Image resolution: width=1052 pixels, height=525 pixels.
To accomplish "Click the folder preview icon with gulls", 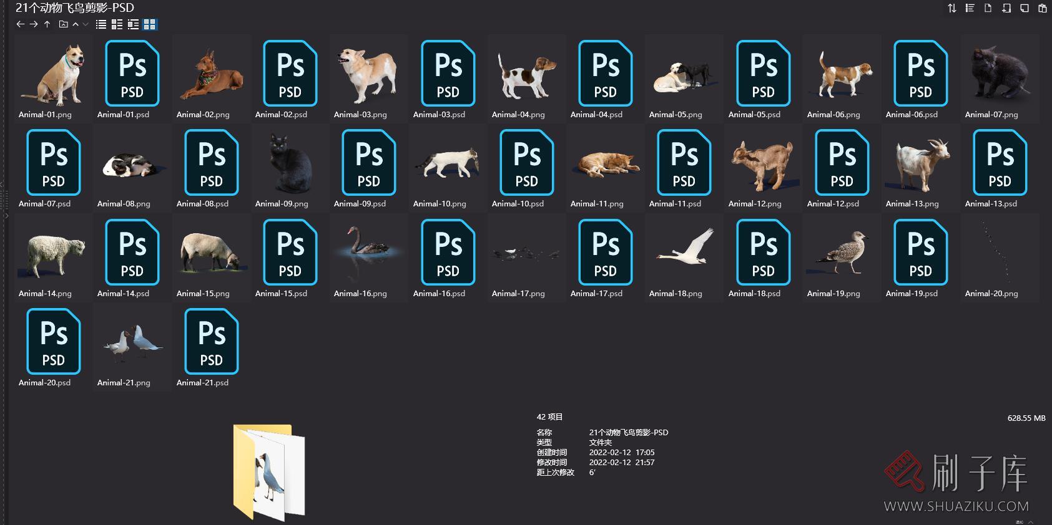I will click(269, 473).
